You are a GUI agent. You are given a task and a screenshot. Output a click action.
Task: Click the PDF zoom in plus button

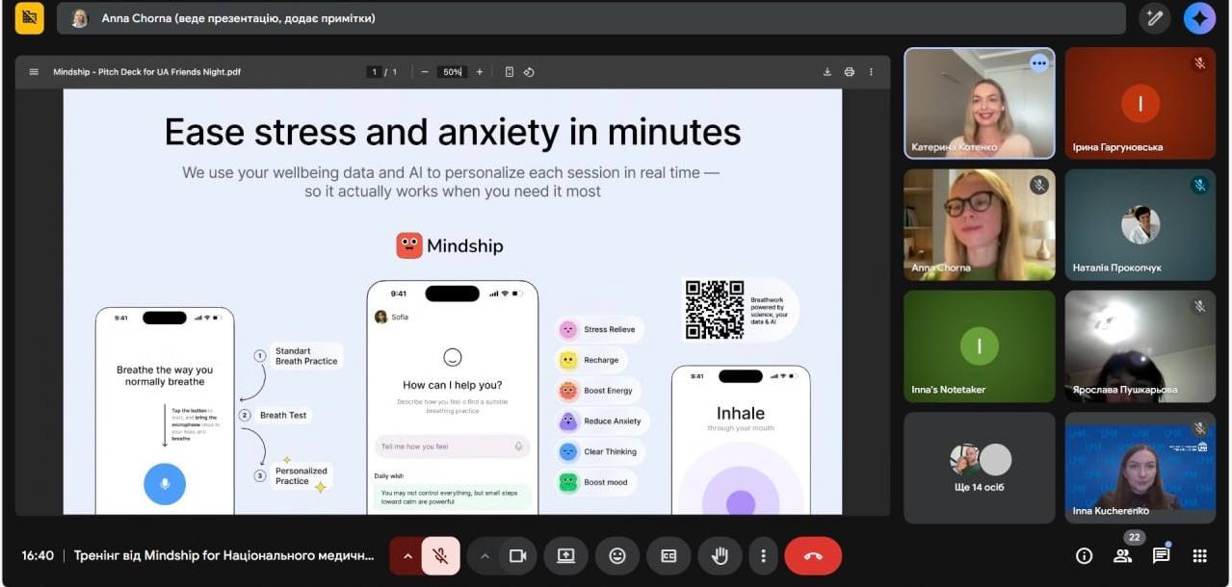480,72
